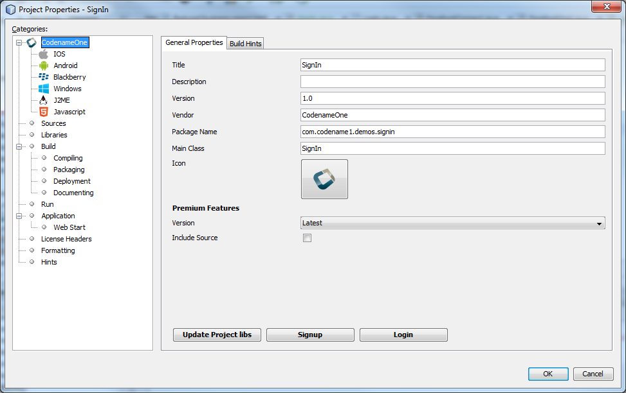This screenshot has height=393, width=626.
Task: Click the Title input field
Action: click(452, 65)
